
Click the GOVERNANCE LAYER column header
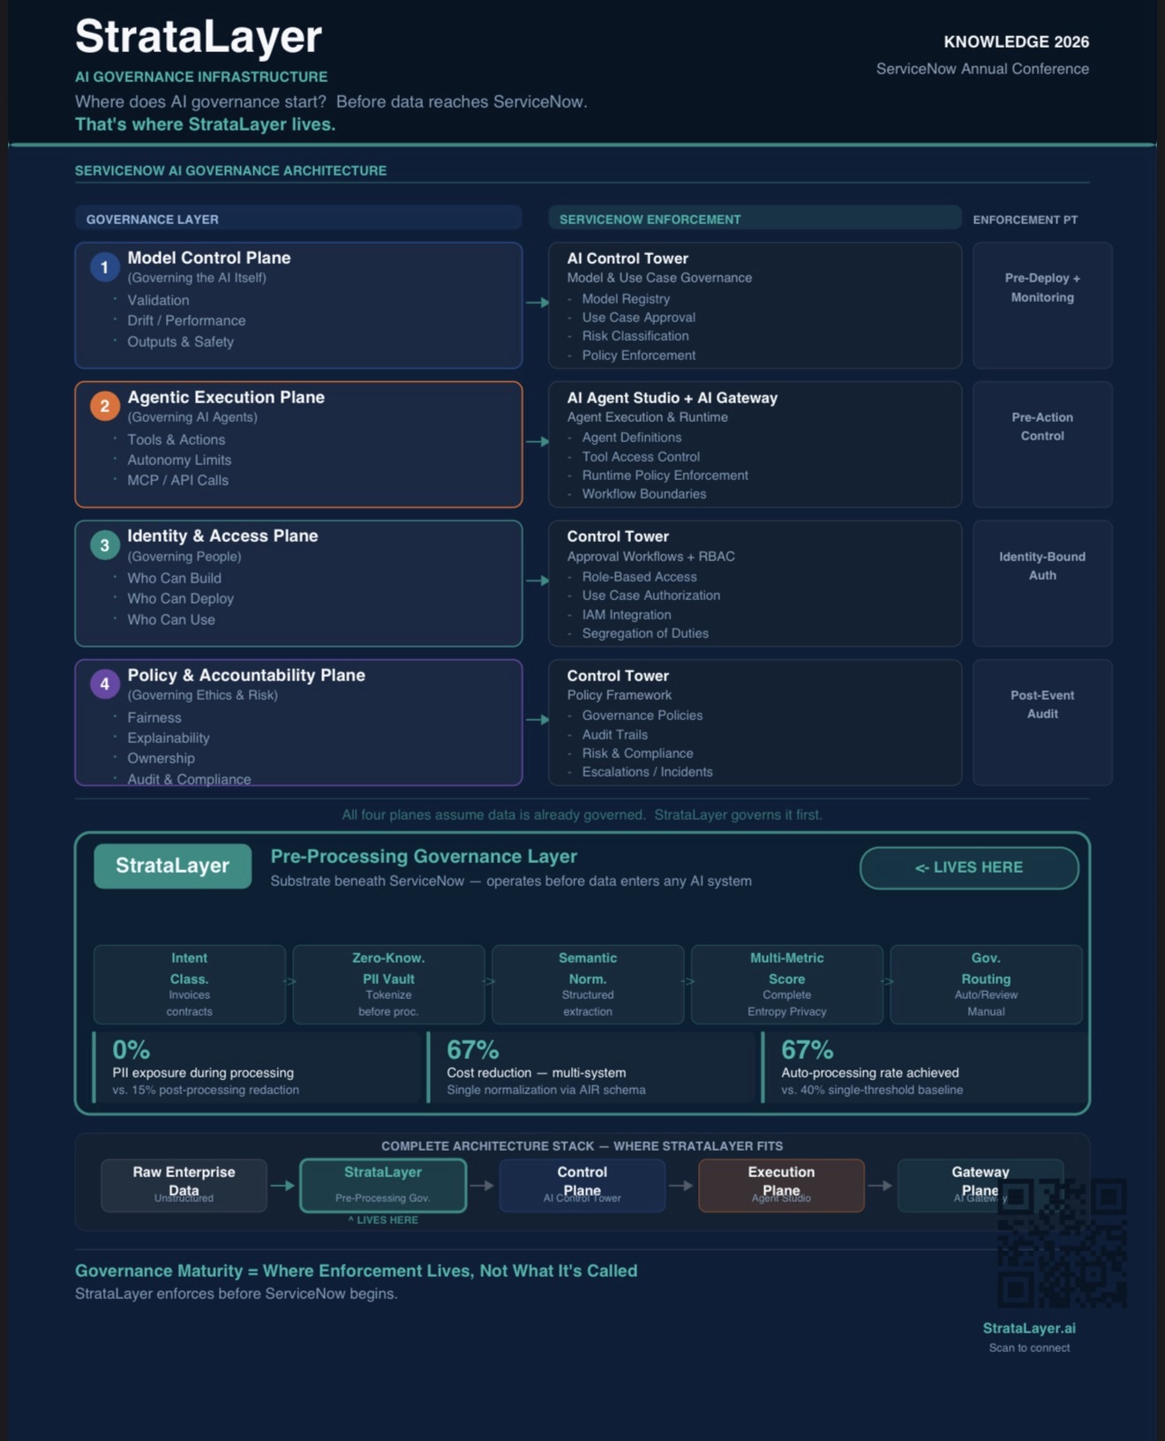(298, 219)
